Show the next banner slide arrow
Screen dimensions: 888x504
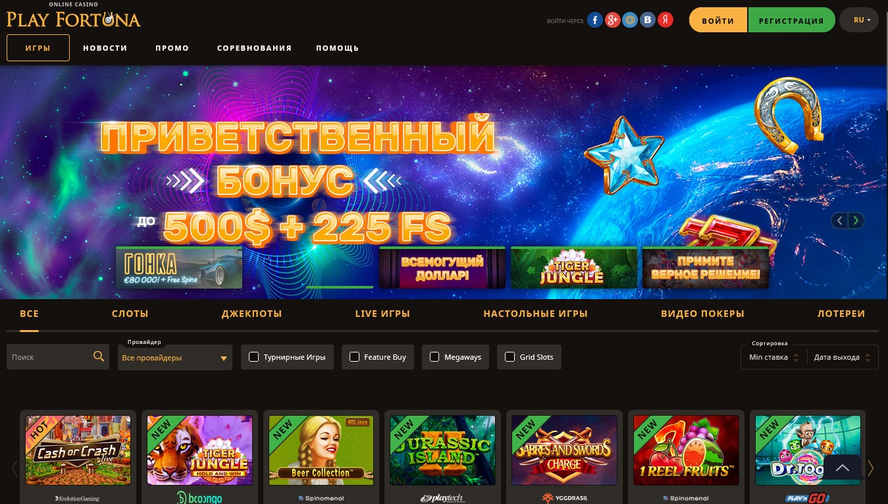[856, 221]
